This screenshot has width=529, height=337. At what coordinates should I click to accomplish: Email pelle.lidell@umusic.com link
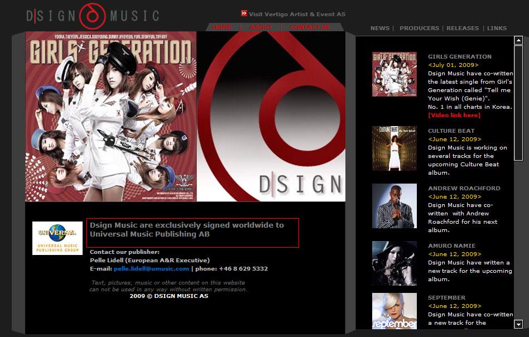point(151,269)
